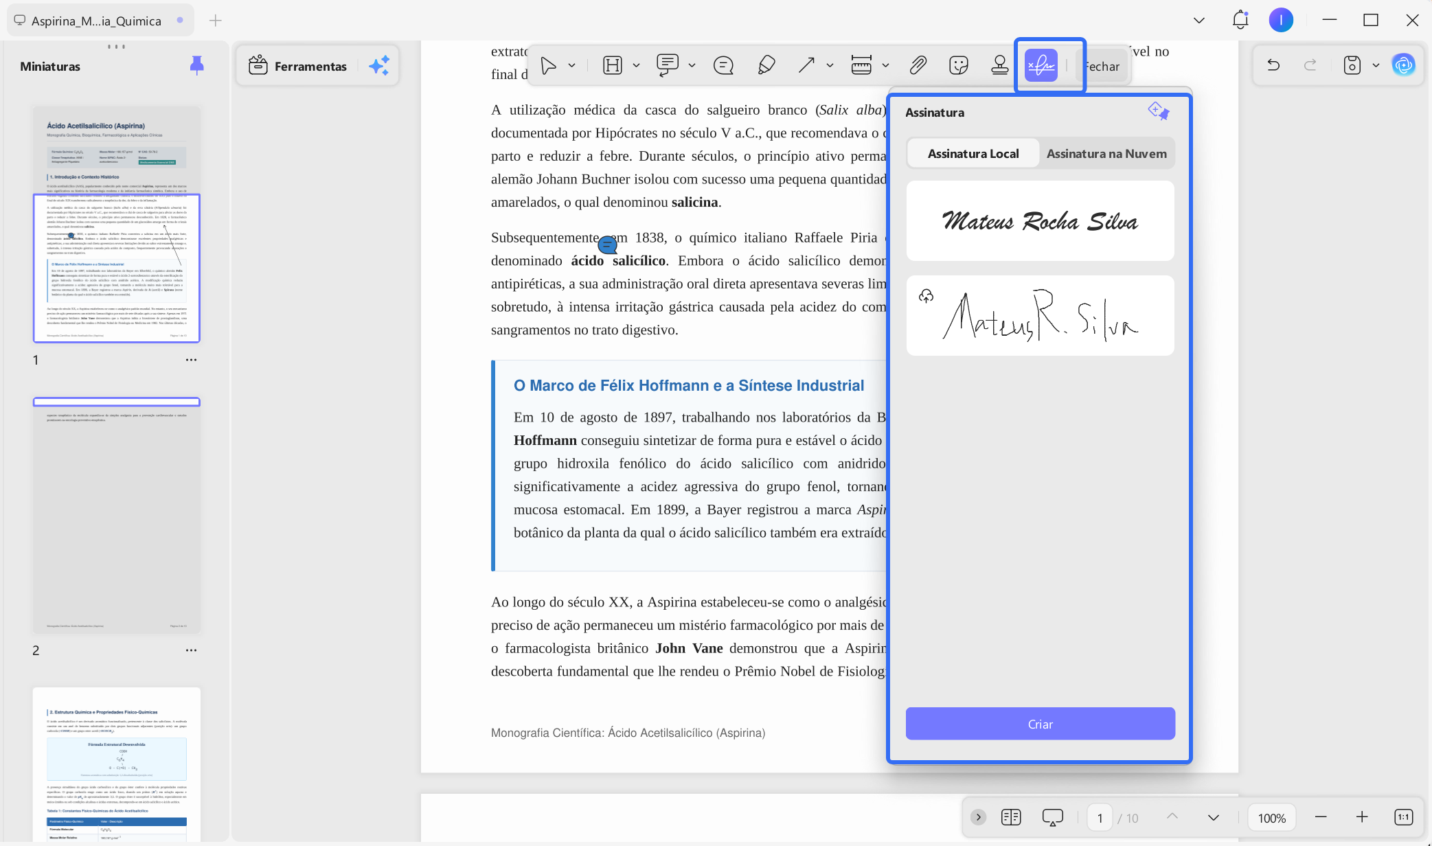The width and height of the screenshot is (1432, 846).
Task: Select the measurement ruler tool
Action: pyautogui.click(x=861, y=66)
